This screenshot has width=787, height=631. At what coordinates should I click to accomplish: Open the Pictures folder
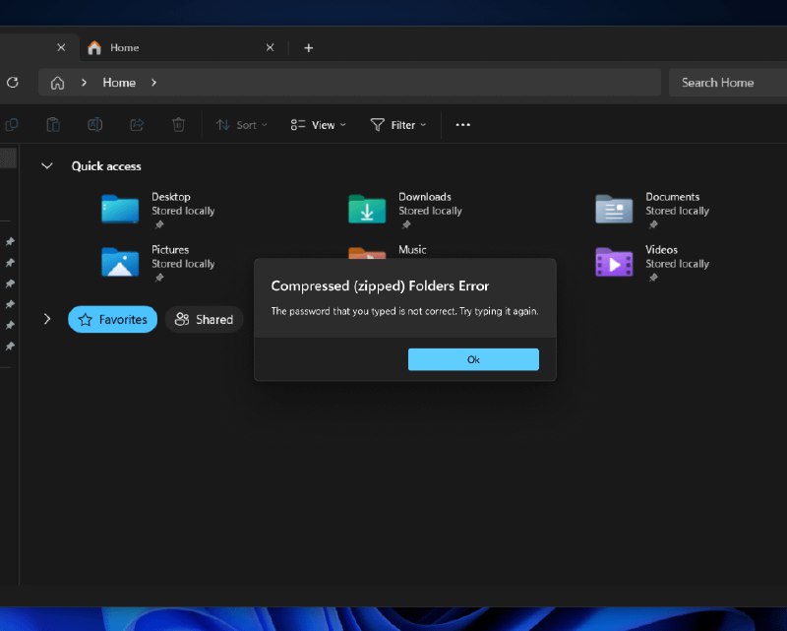pos(120,262)
